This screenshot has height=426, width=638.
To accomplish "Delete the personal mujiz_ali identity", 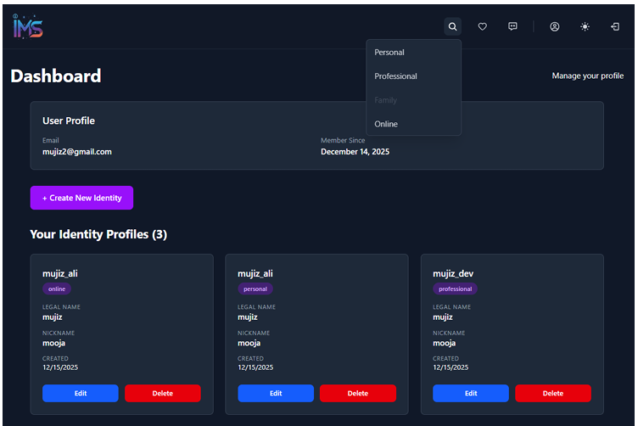I will (357, 393).
